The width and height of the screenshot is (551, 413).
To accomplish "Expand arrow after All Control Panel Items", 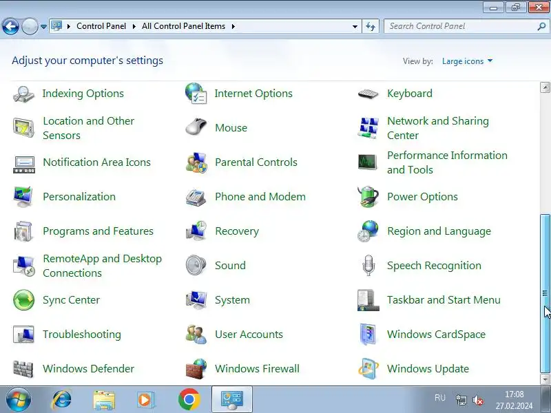I will click(x=233, y=26).
